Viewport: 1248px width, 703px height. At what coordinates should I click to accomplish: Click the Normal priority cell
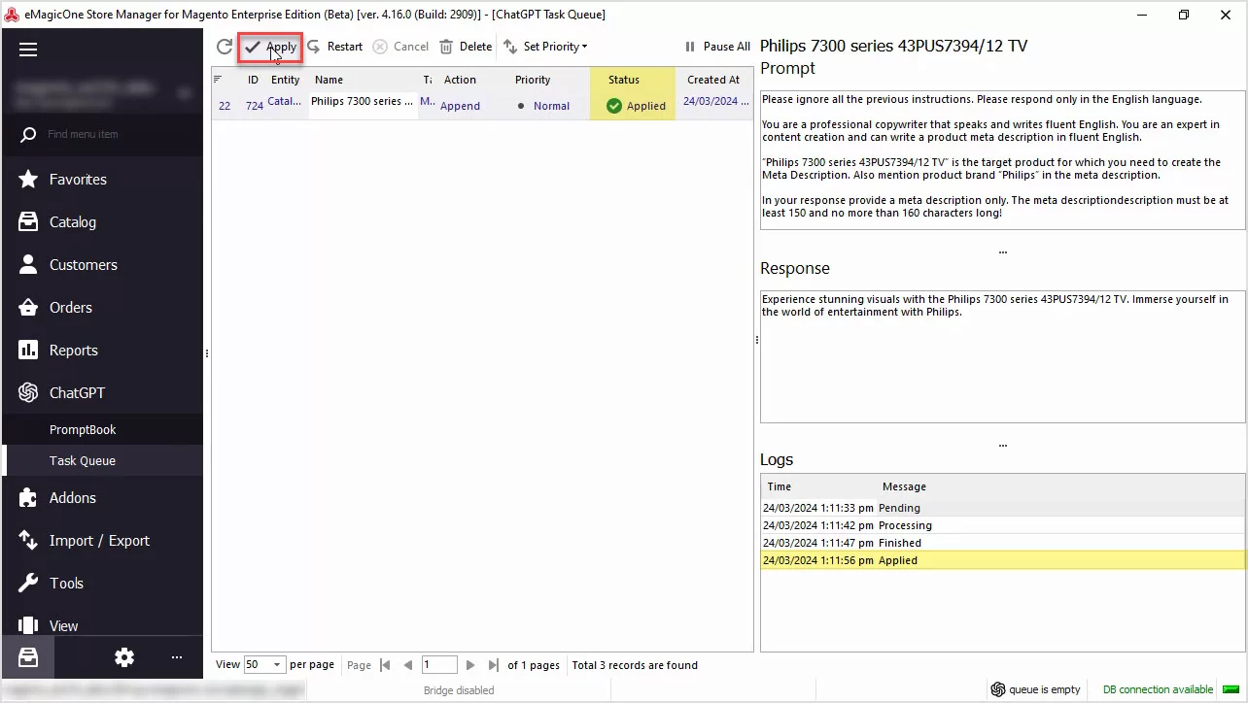coord(548,106)
